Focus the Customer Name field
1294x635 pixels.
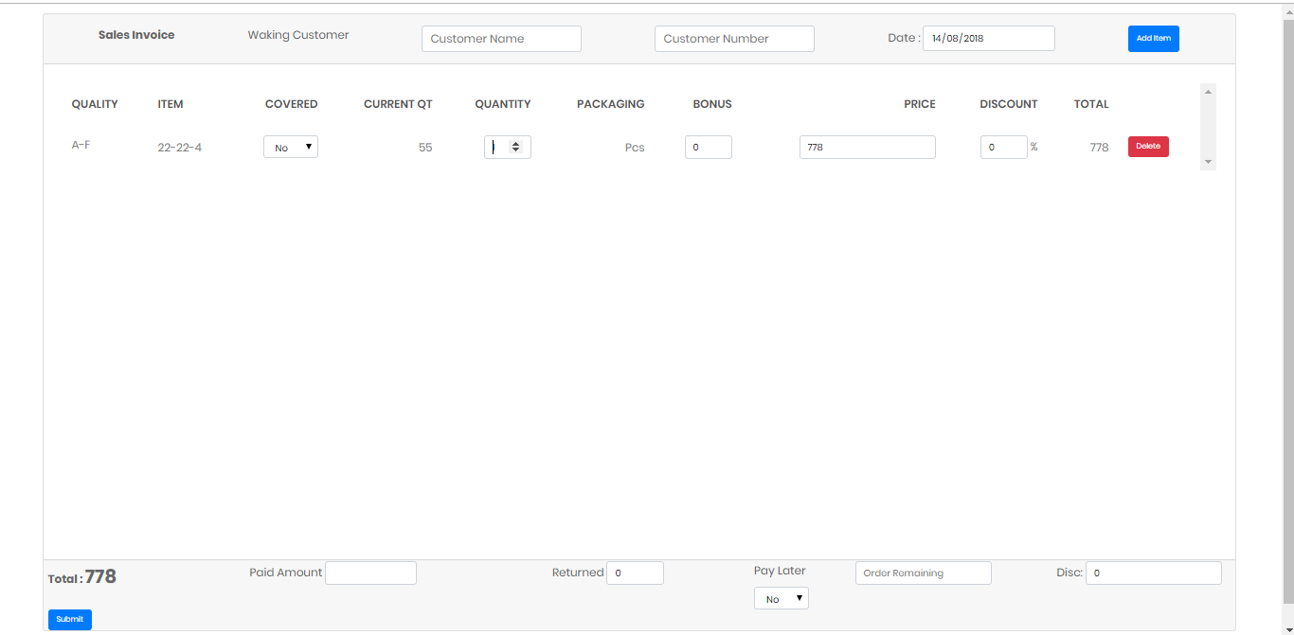pos(501,39)
